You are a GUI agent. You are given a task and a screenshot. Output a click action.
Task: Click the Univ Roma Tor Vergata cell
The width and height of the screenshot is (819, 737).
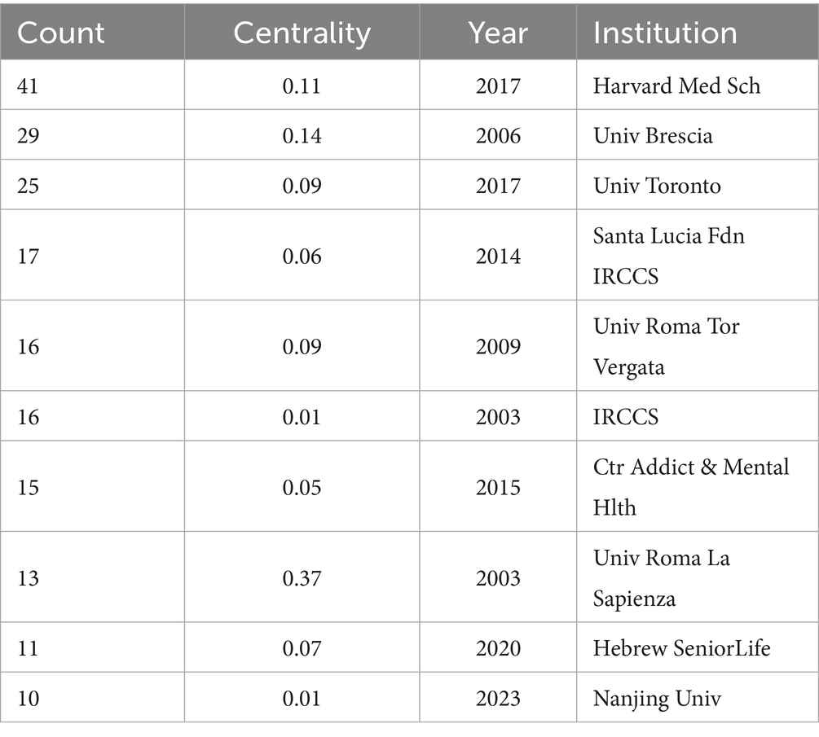pos(667,346)
